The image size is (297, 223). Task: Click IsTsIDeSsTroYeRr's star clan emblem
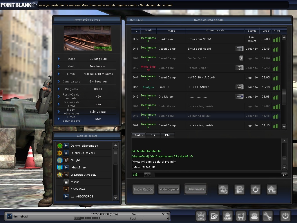60,153
